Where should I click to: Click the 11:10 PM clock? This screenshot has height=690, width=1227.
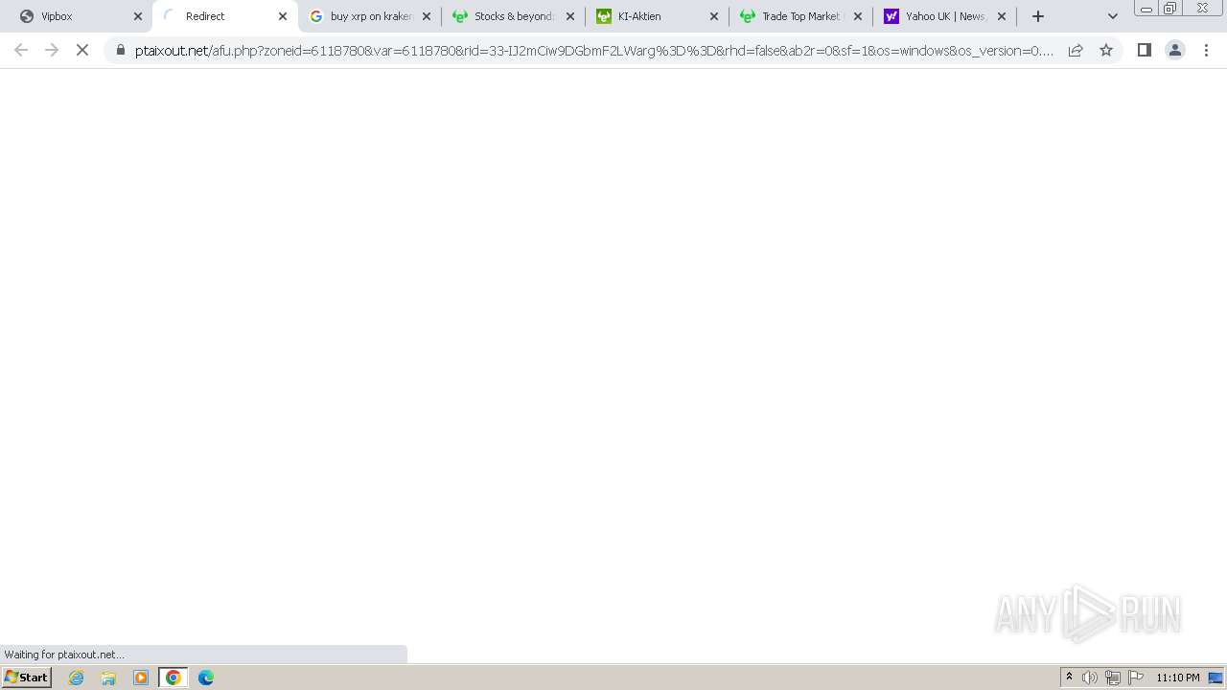pos(1178,678)
